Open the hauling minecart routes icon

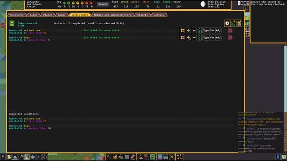166,157
